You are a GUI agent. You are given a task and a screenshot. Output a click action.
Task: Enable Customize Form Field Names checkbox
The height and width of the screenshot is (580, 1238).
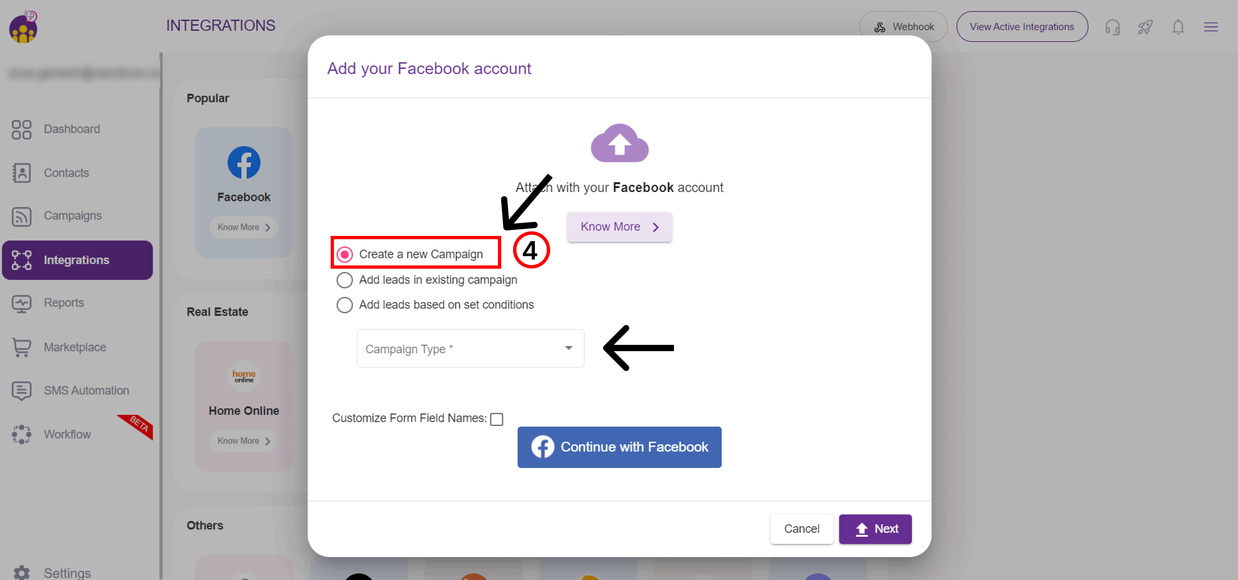click(497, 419)
